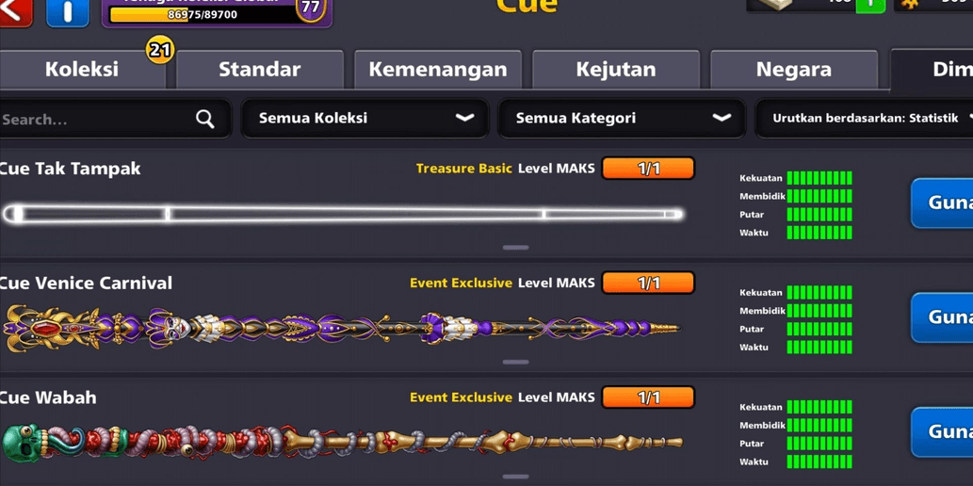973x486 pixels.
Task: Open the Semua Kategori dropdown
Action: pos(621,118)
